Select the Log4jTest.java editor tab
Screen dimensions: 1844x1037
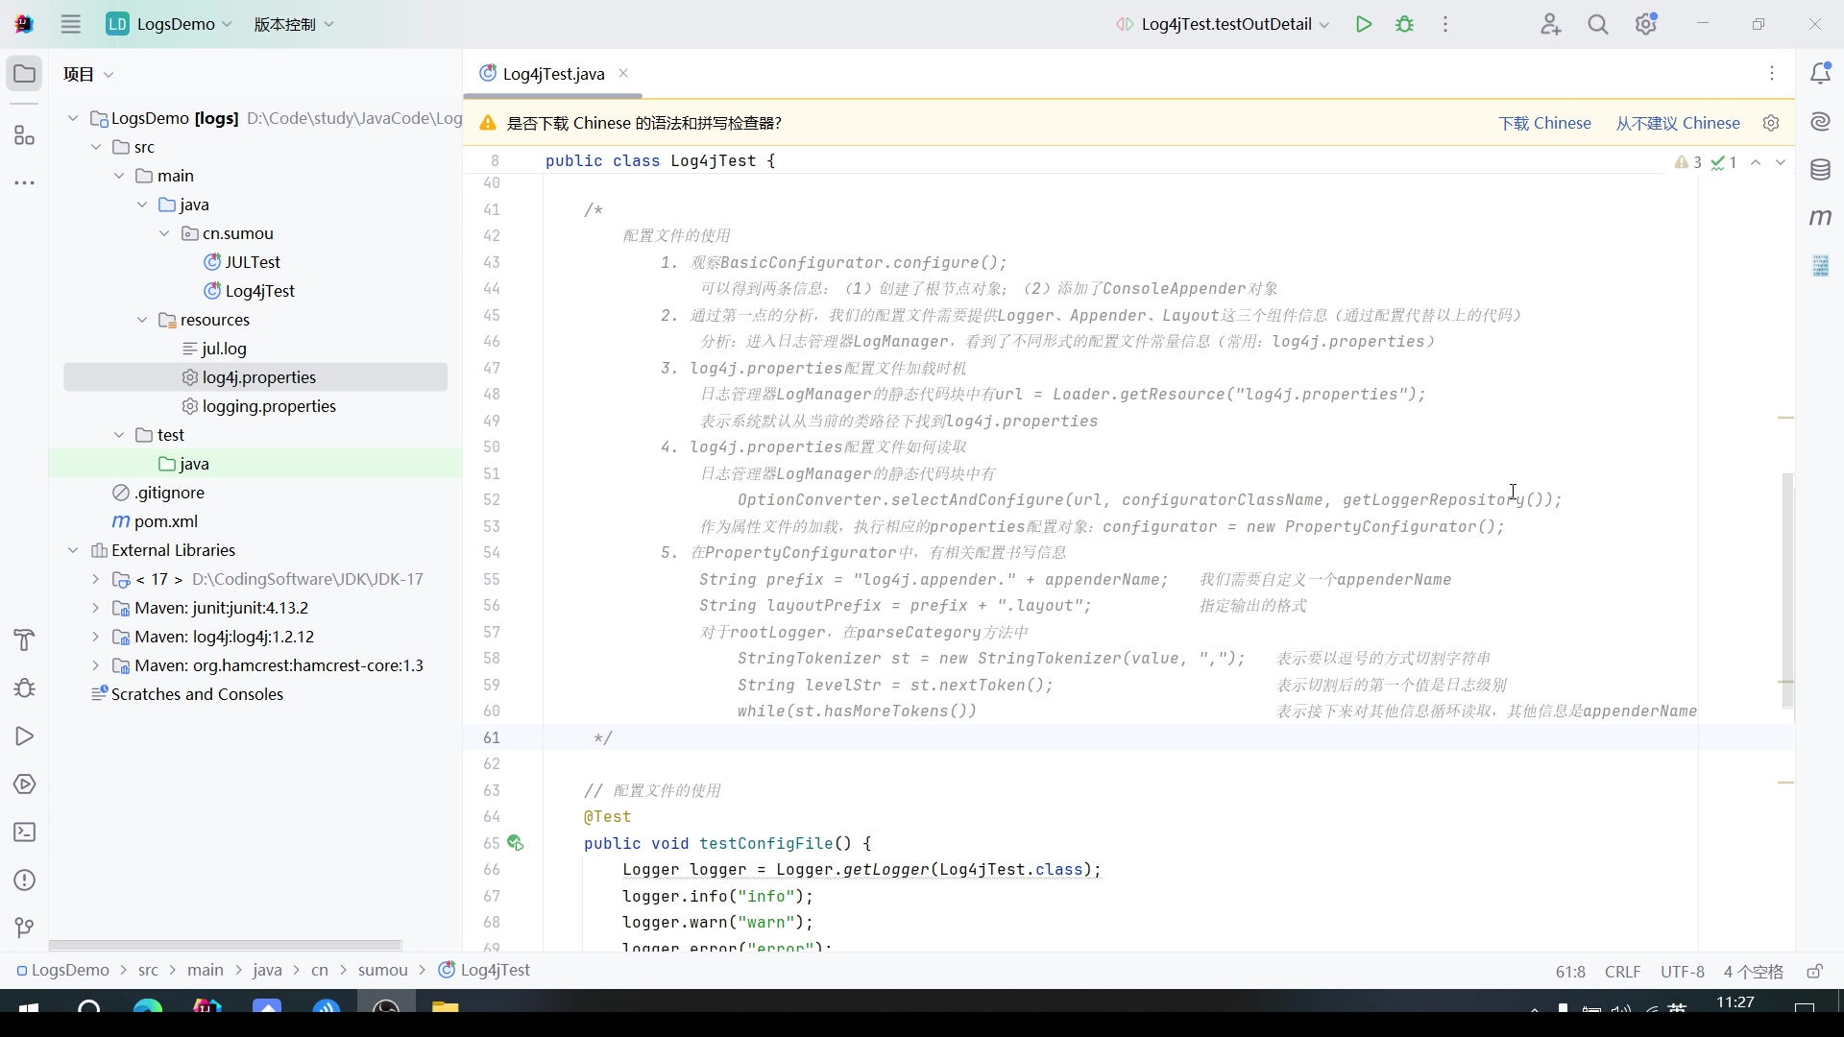[x=553, y=74]
